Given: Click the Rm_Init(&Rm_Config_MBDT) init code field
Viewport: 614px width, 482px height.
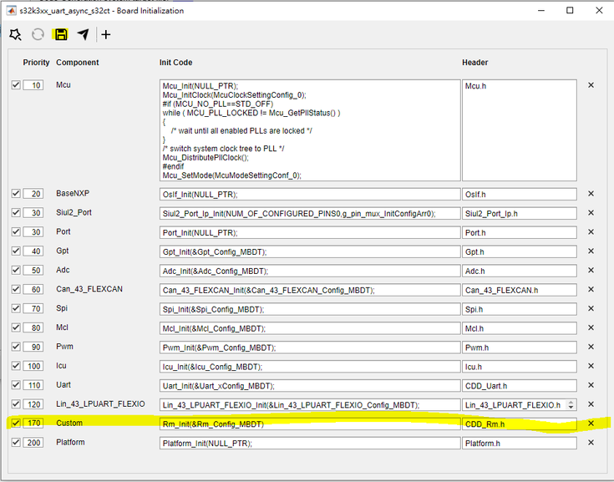Looking at the screenshot, I should (310, 424).
